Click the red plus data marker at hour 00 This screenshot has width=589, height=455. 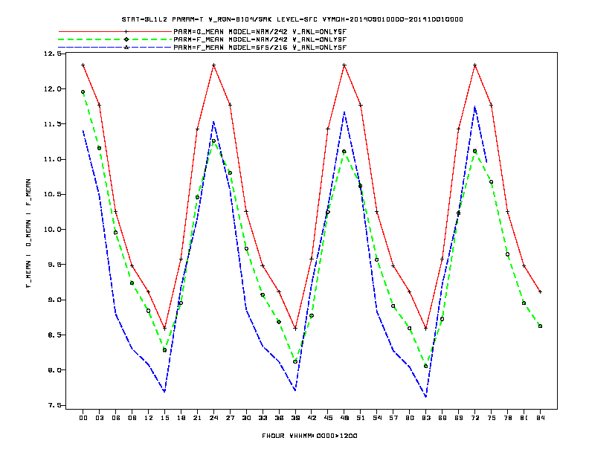tap(83, 65)
